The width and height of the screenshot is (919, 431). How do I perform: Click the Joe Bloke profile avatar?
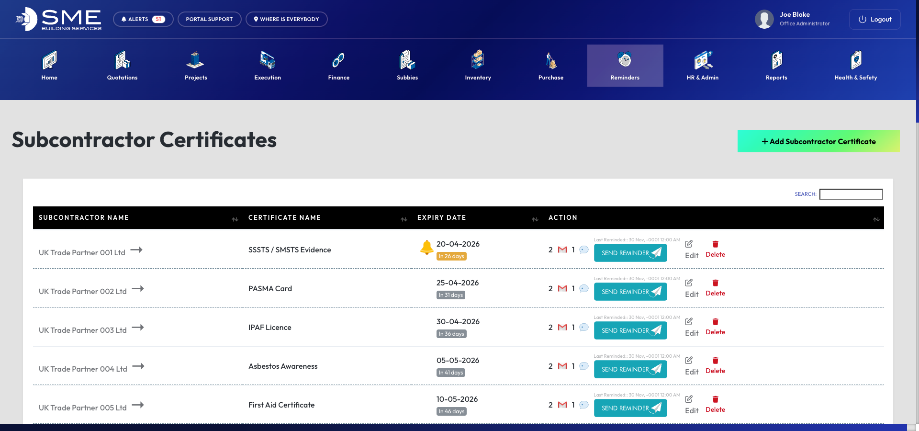[764, 19]
